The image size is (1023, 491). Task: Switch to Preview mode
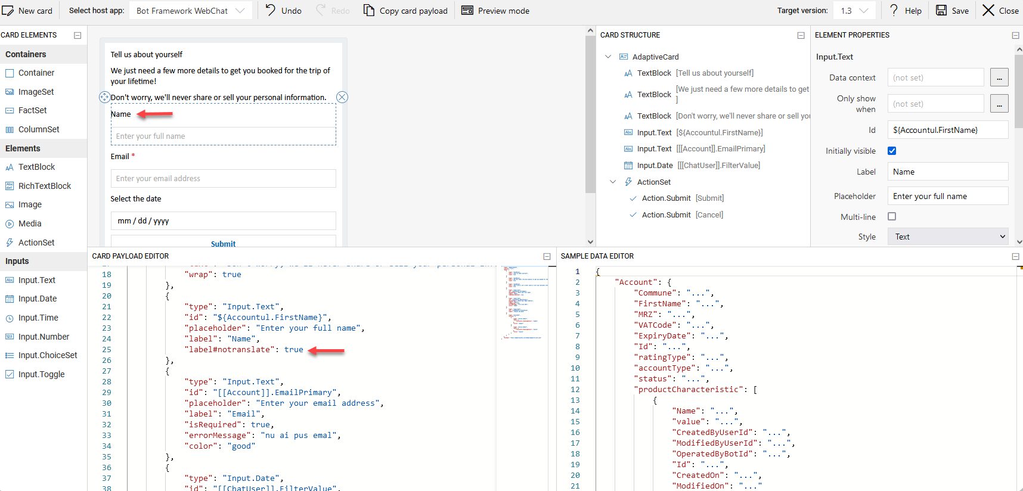coord(495,11)
